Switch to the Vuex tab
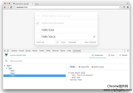This screenshot has height=93, width=133. coord(111,55)
